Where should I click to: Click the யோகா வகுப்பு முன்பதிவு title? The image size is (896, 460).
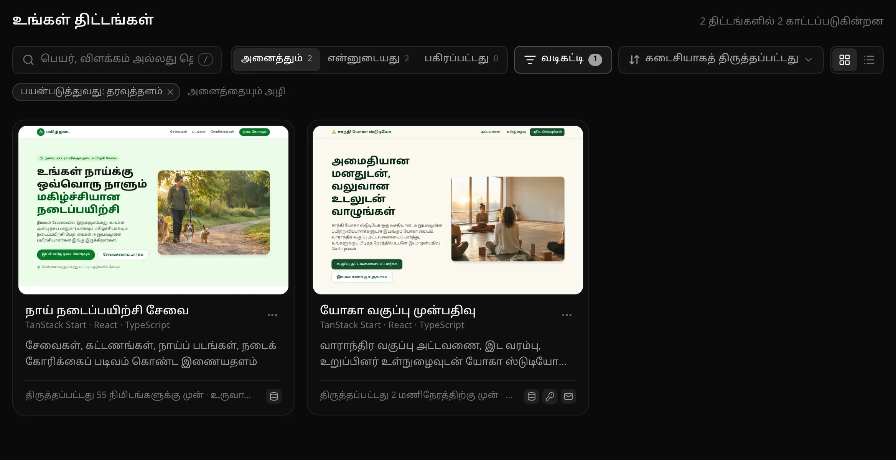click(x=398, y=310)
